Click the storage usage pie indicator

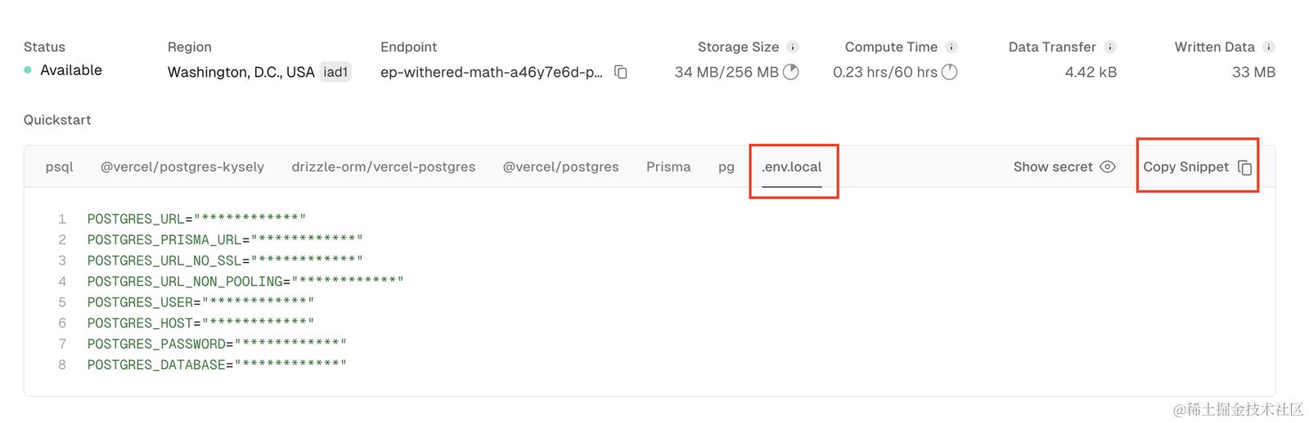click(790, 72)
